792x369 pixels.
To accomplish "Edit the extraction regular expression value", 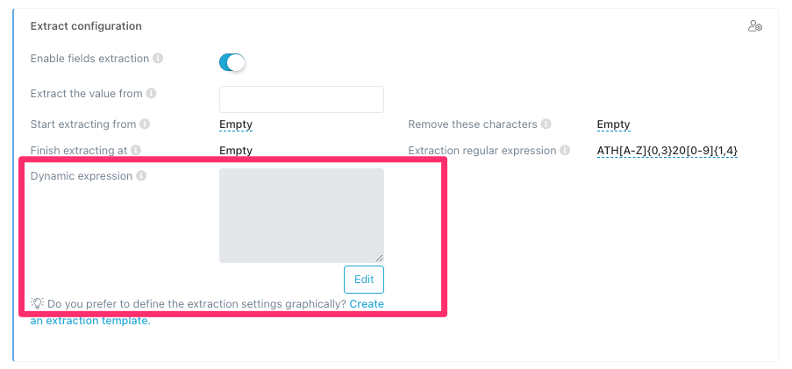I will click(x=667, y=151).
